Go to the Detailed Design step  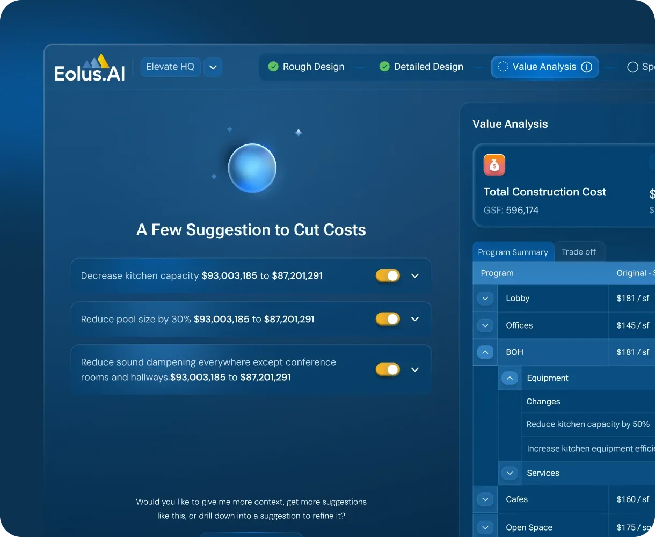pyautogui.click(x=421, y=67)
